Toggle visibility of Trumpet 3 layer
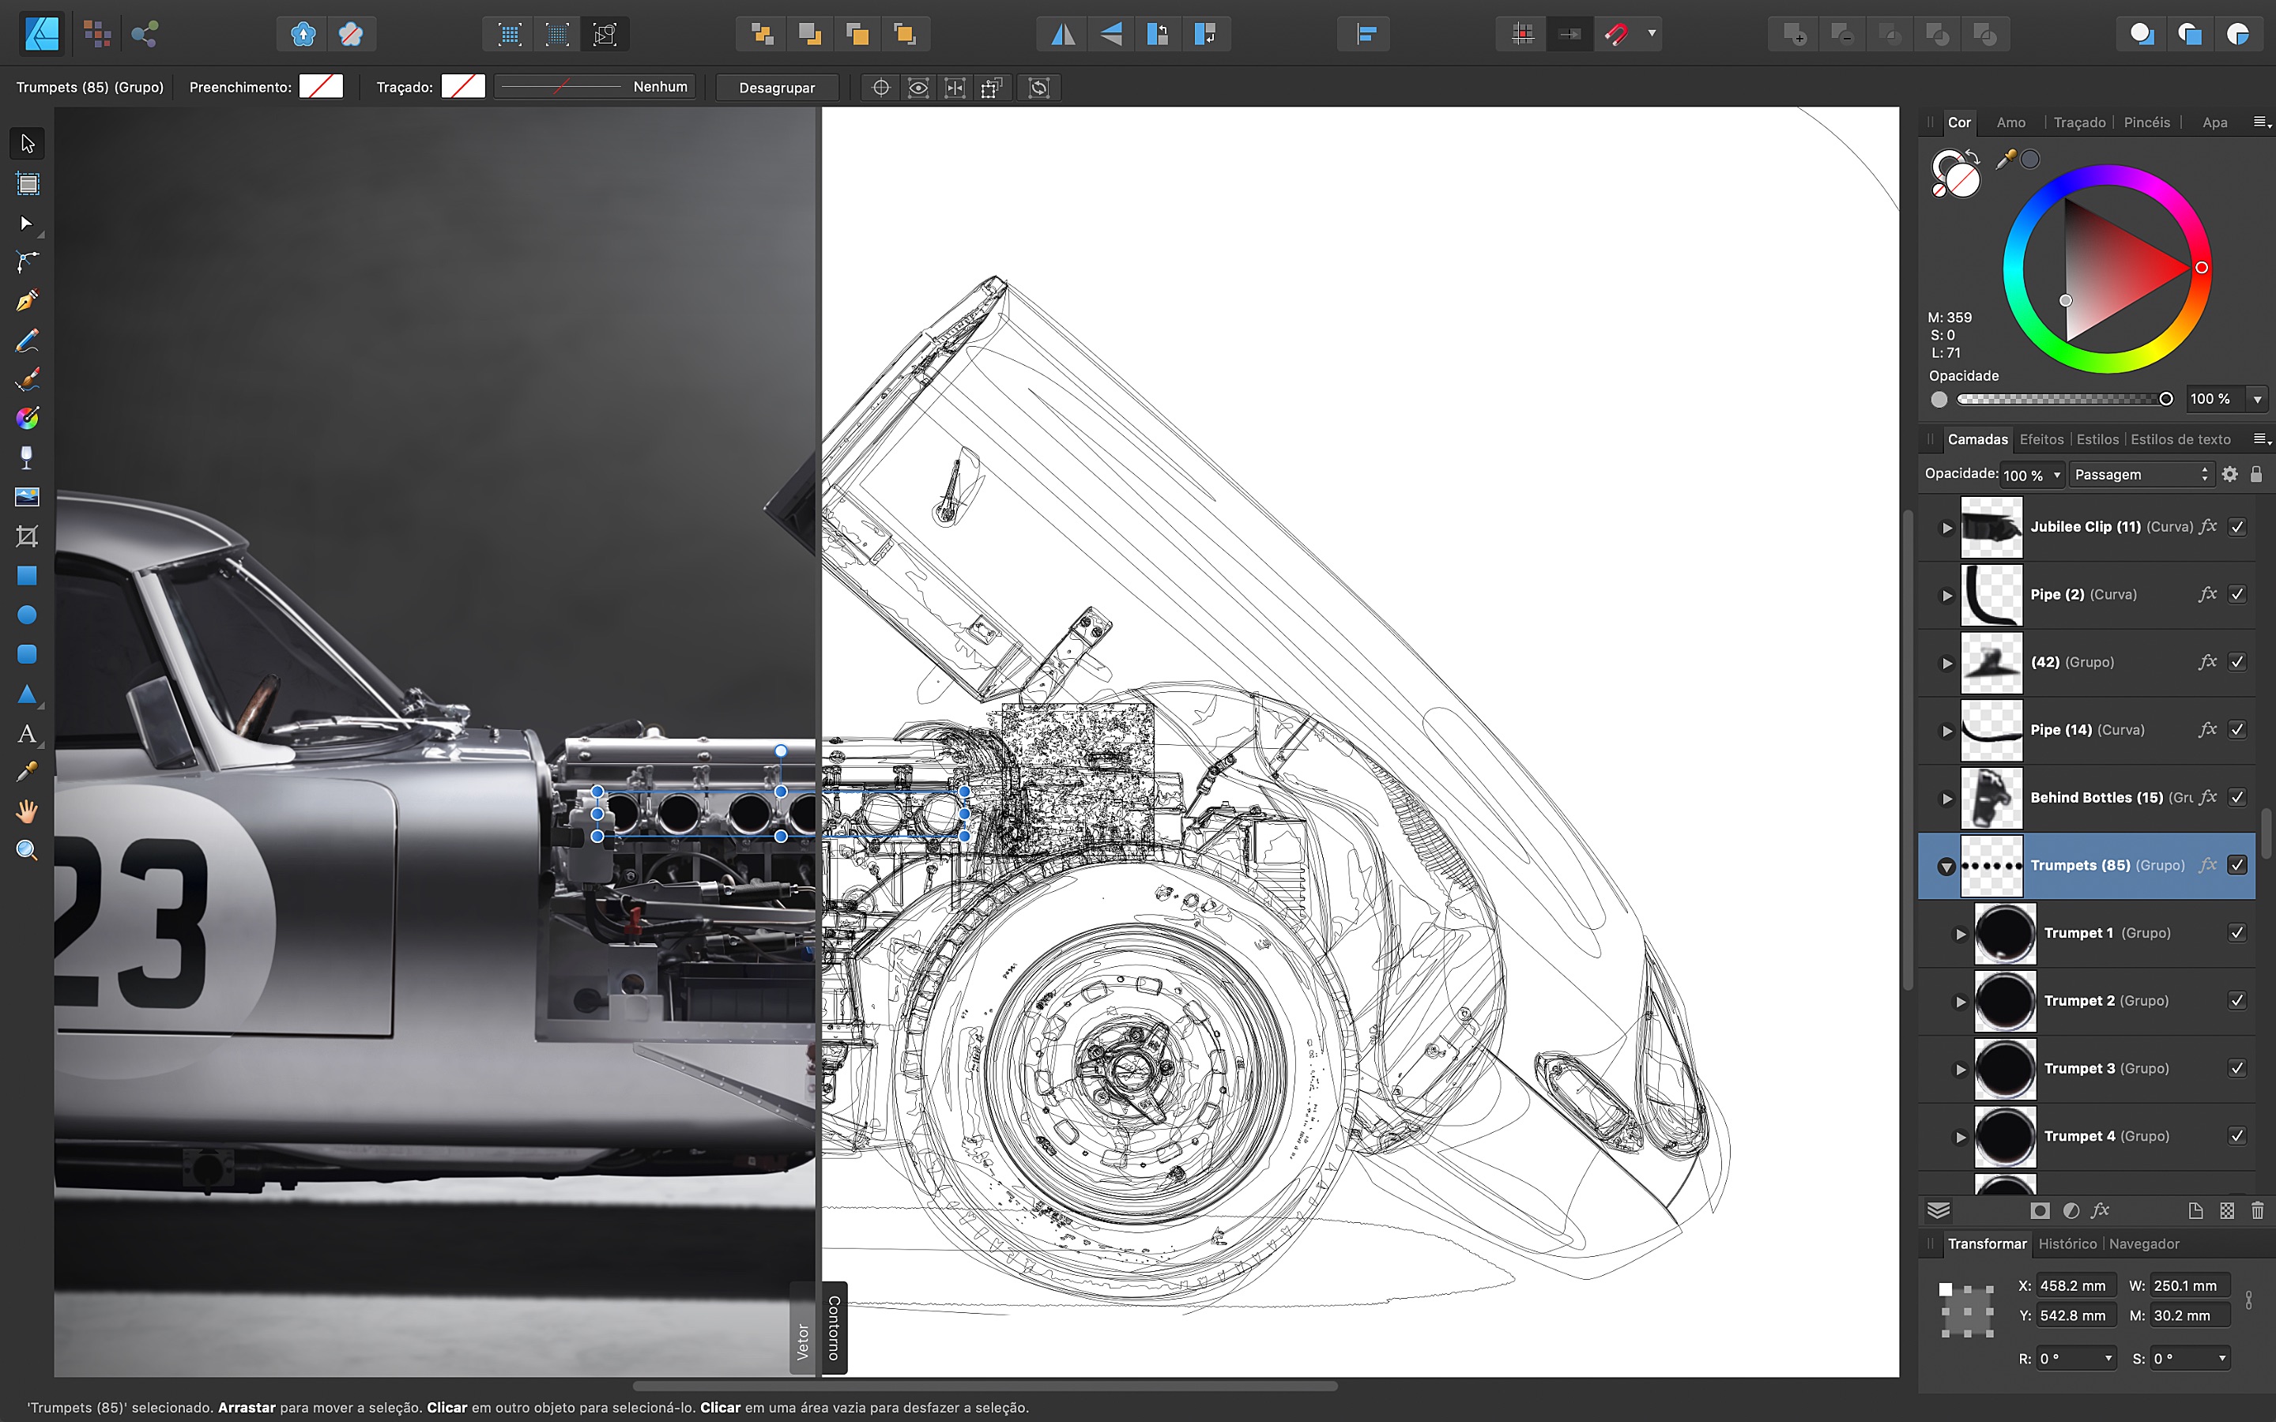The height and width of the screenshot is (1422, 2276). click(x=2237, y=1068)
